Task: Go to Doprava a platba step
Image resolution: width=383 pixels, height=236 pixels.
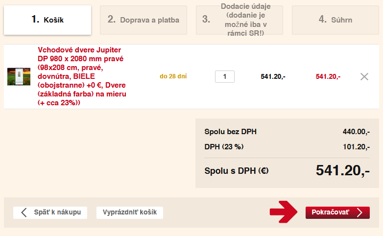Action: 144,20
